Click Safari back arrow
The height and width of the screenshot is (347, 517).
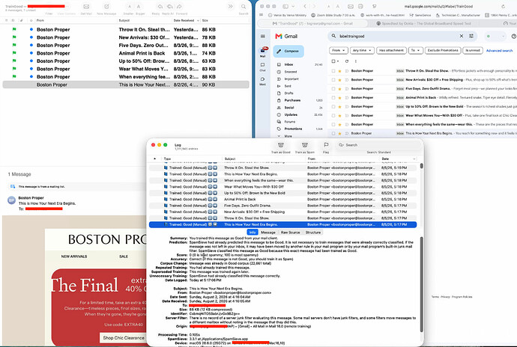click(x=305, y=6)
